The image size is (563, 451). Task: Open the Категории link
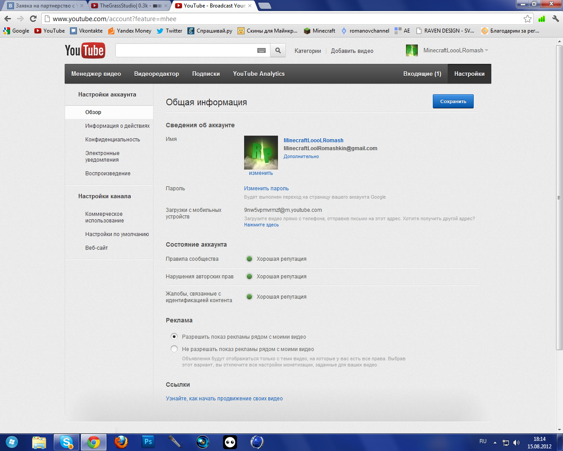tap(308, 51)
